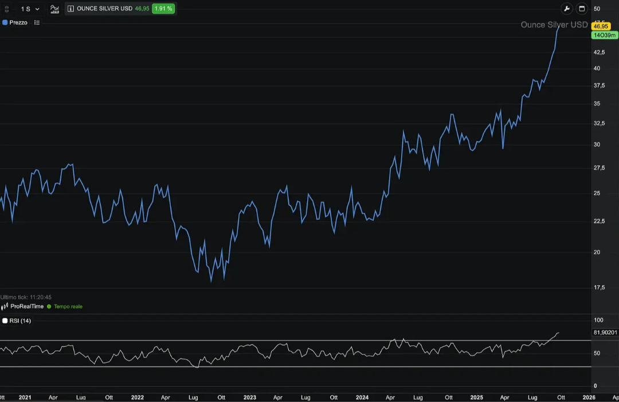Open the list icon next to Prezzo
This screenshot has height=402, width=619.
(37, 22)
